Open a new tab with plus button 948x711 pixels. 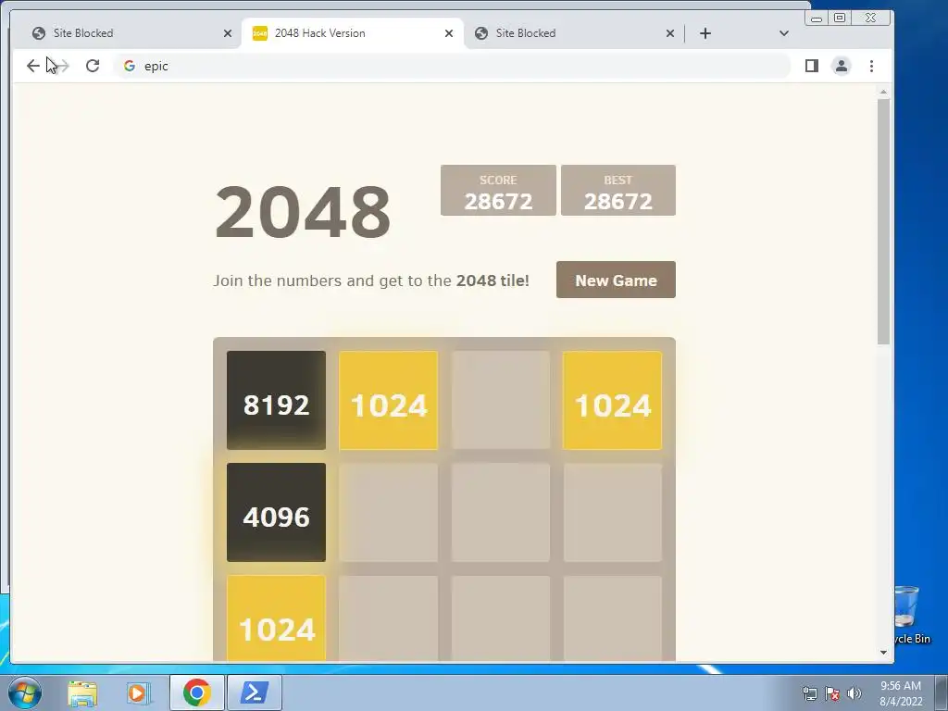[705, 33]
